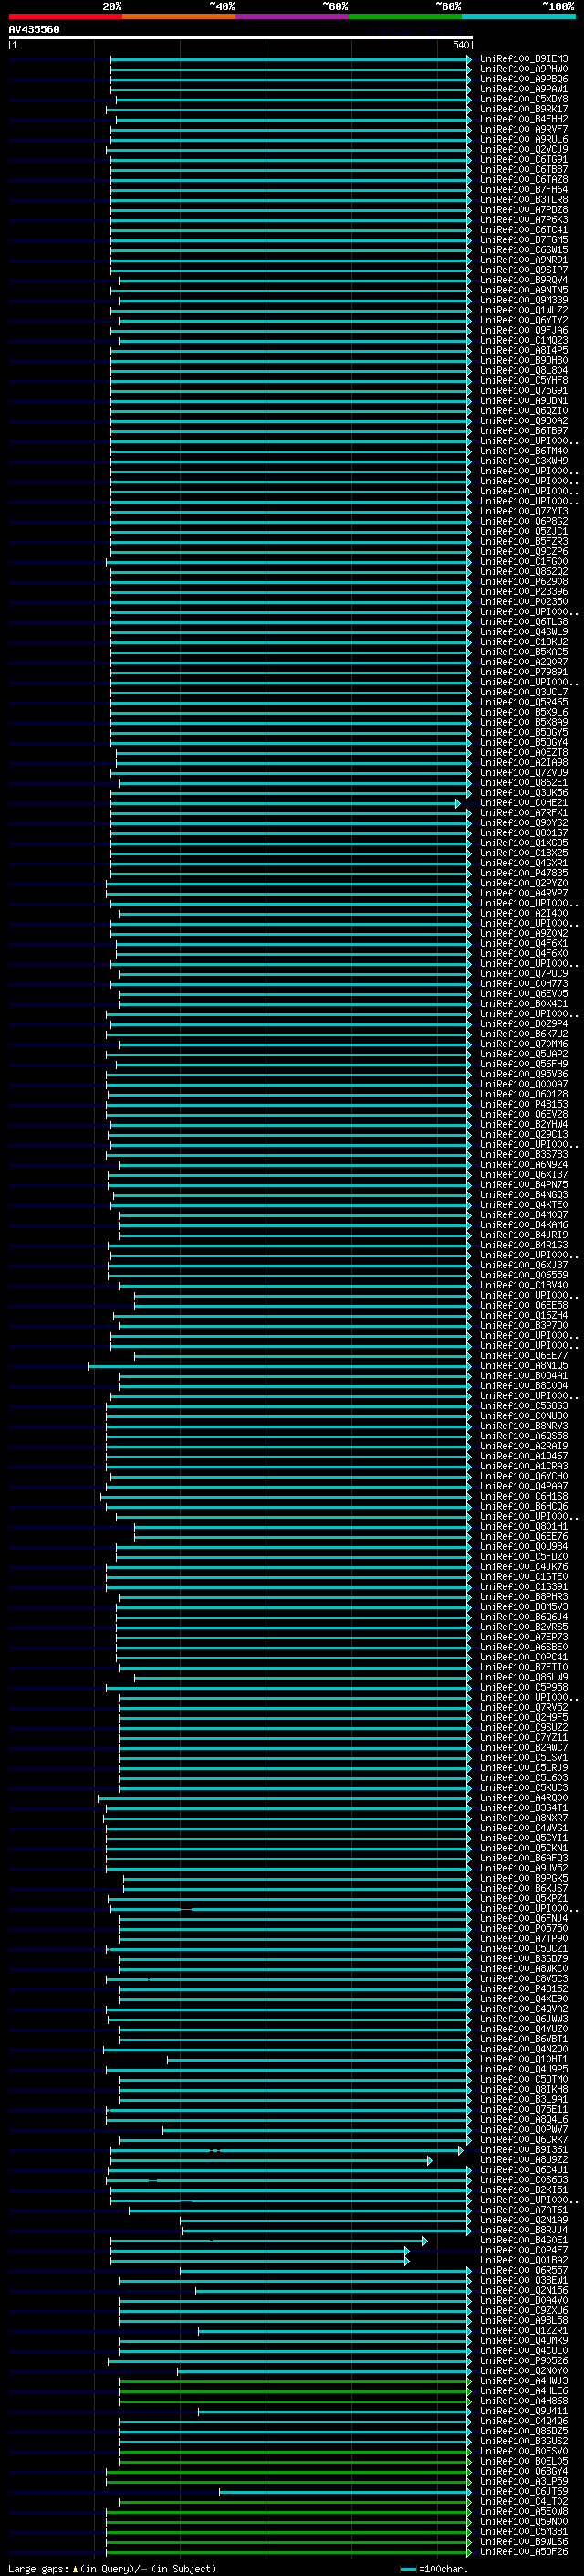The image size is (584, 2576).
Task: Open hit UniRef100_Q2VCJ9
Action: 523,149
